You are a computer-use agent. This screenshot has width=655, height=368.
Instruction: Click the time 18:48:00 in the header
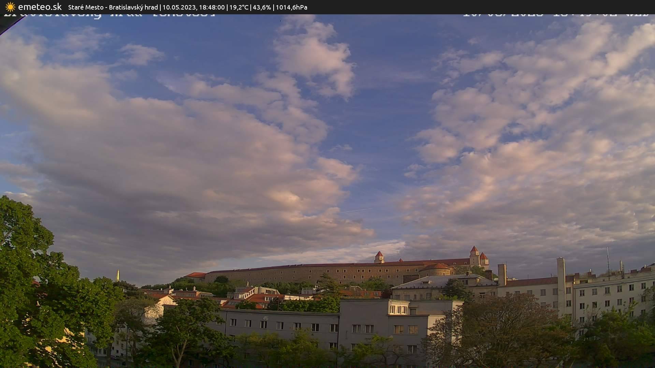(213, 7)
